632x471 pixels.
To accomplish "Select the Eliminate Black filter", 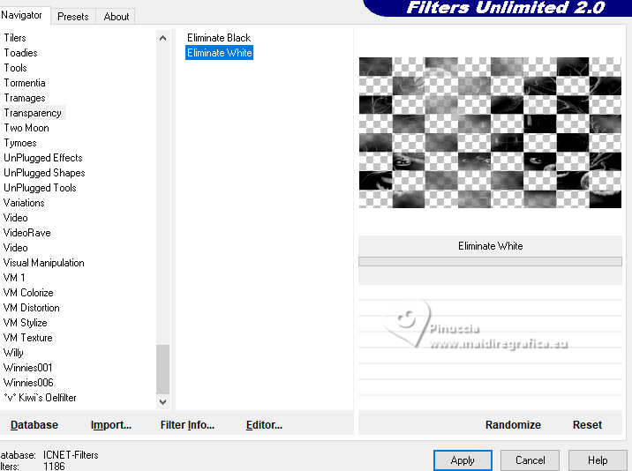I will 219,38.
